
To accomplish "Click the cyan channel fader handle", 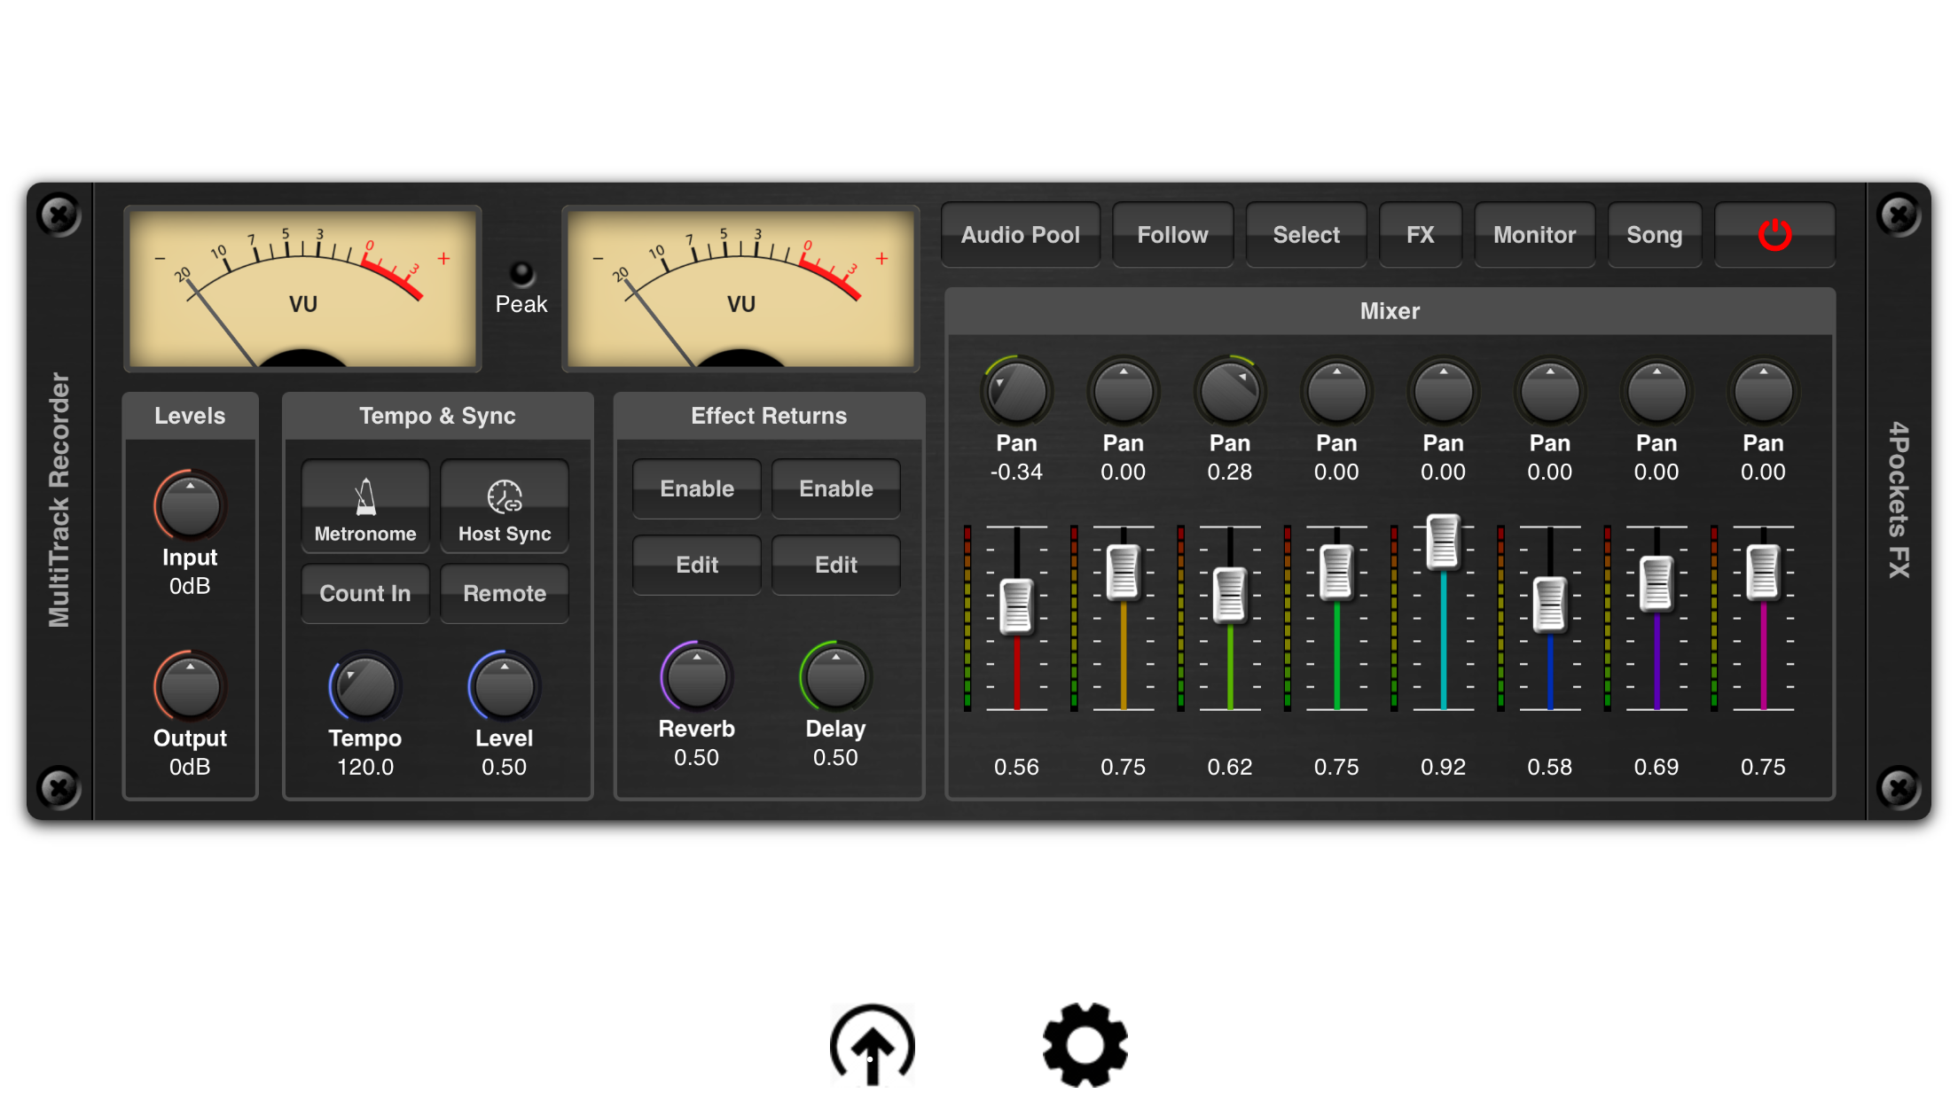I will point(1443,541).
